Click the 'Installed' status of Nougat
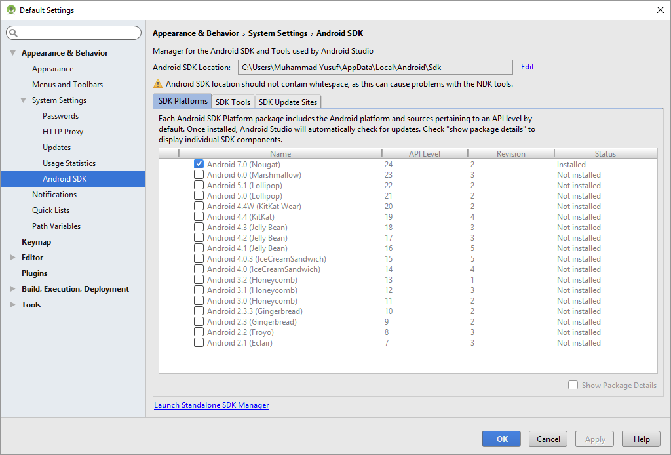This screenshot has width=671, height=455. click(x=571, y=165)
